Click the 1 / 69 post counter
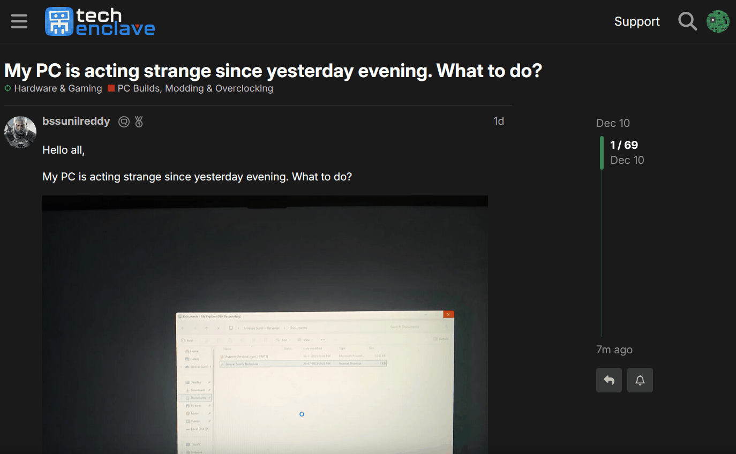 tap(624, 145)
